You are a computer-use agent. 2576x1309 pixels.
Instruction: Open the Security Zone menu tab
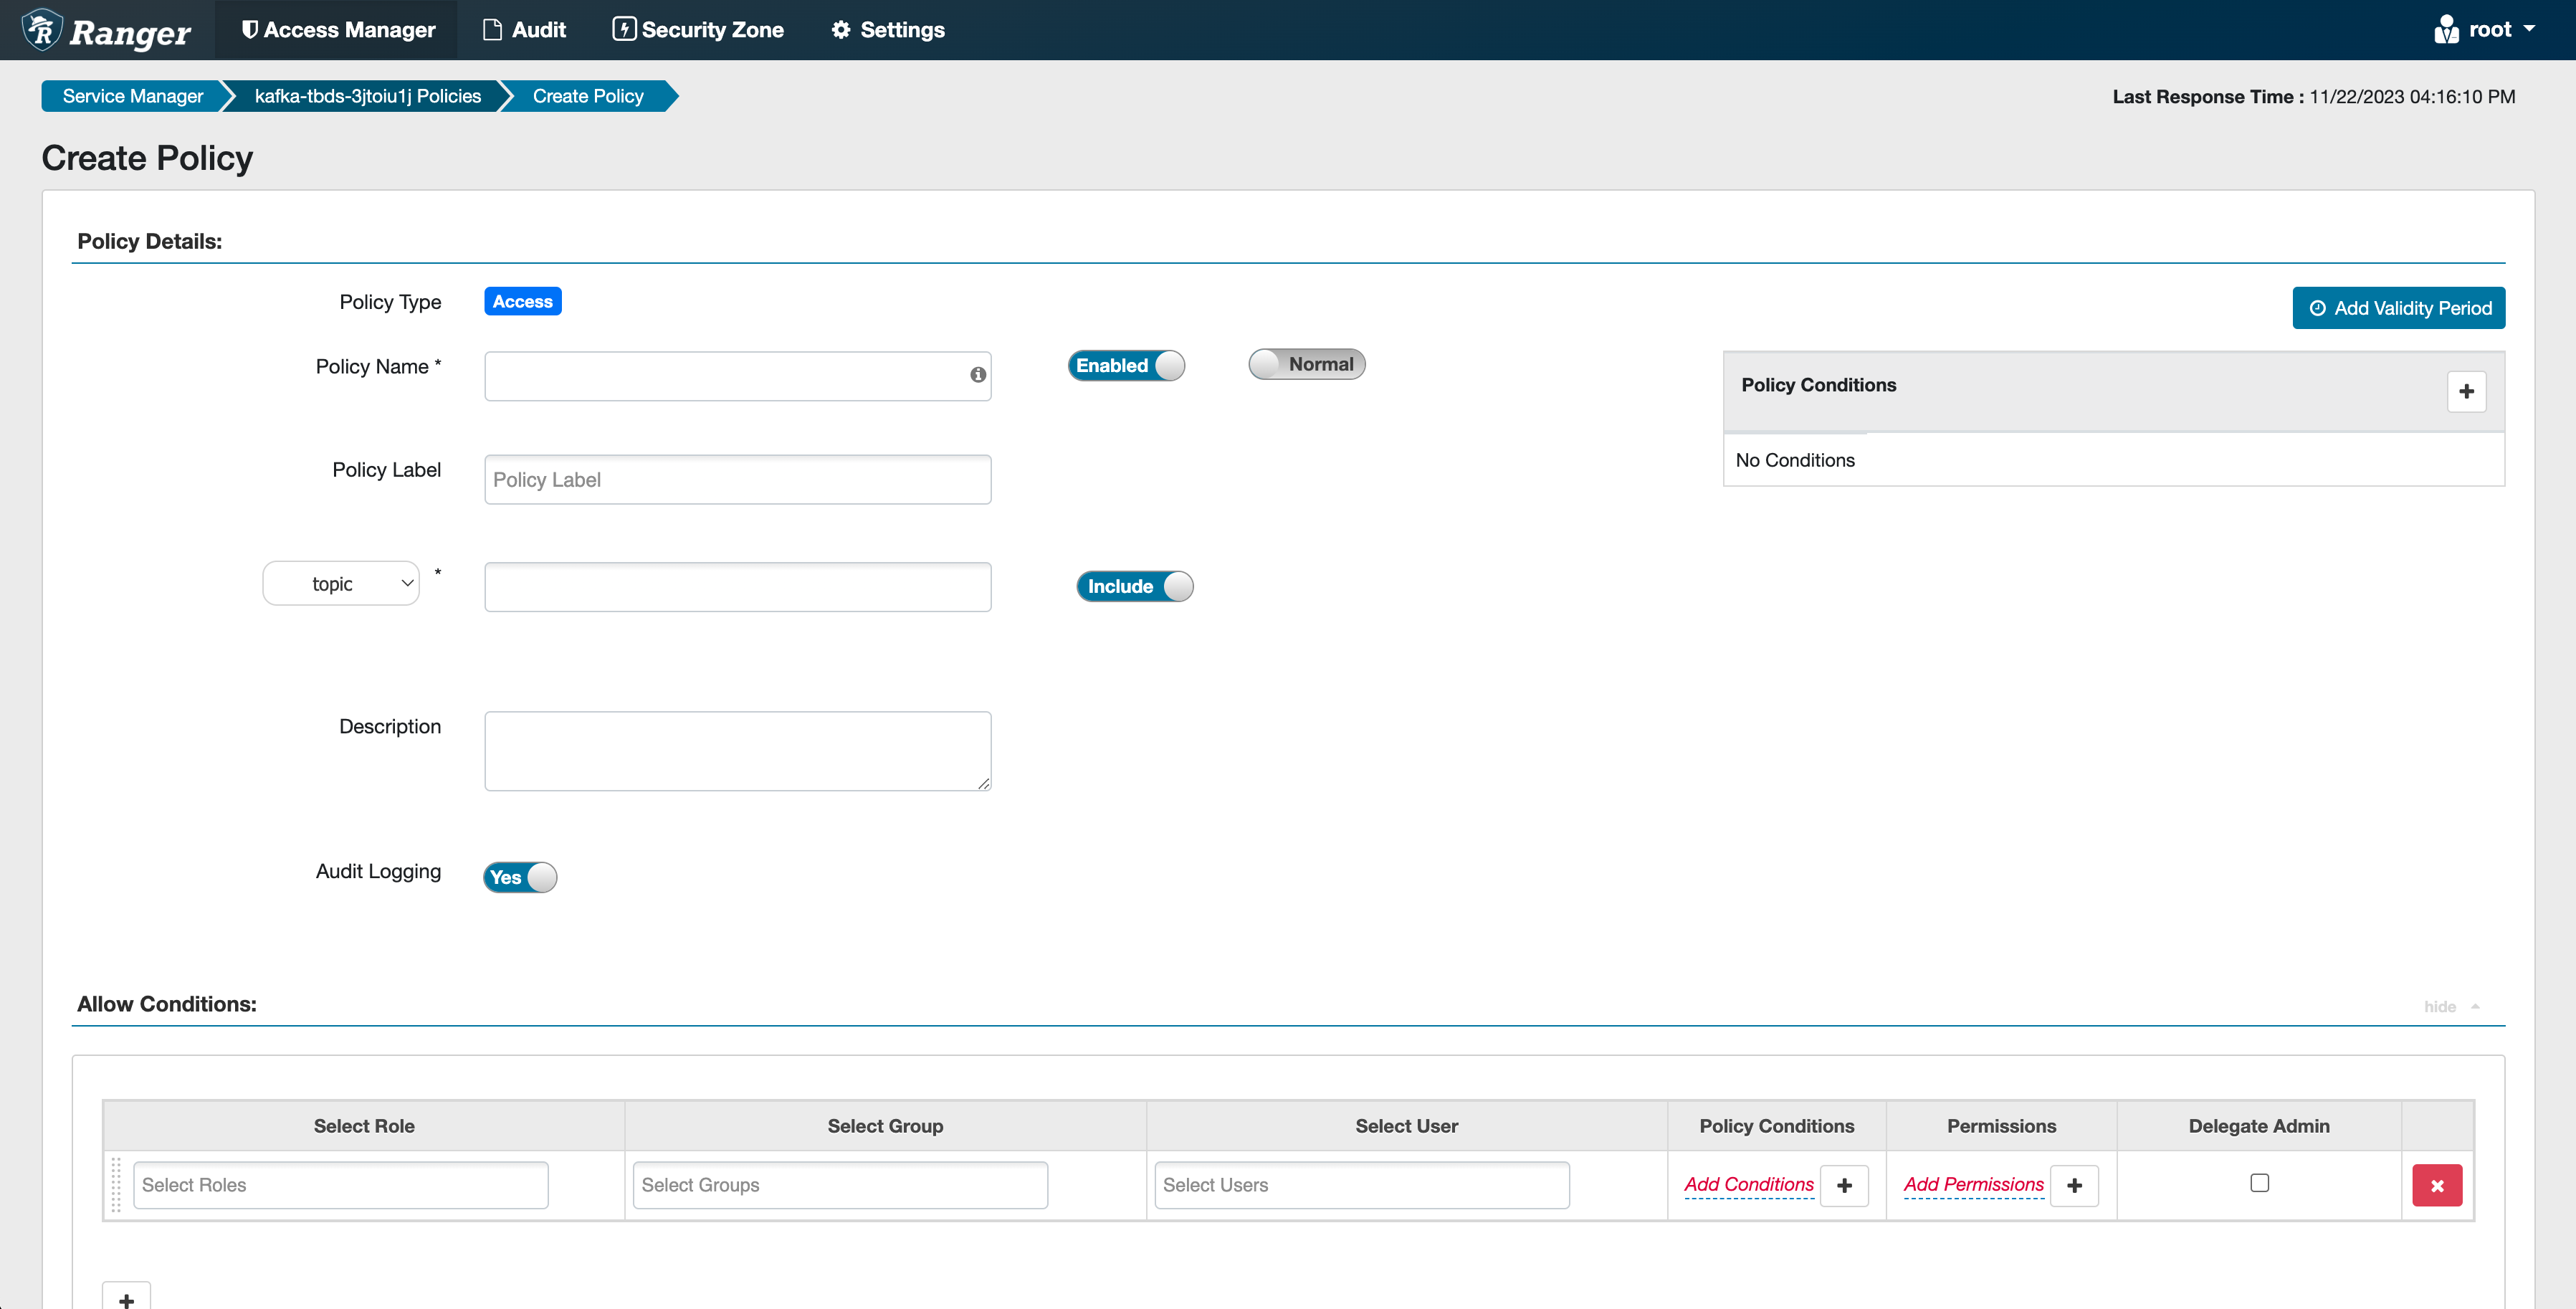point(698,30)
